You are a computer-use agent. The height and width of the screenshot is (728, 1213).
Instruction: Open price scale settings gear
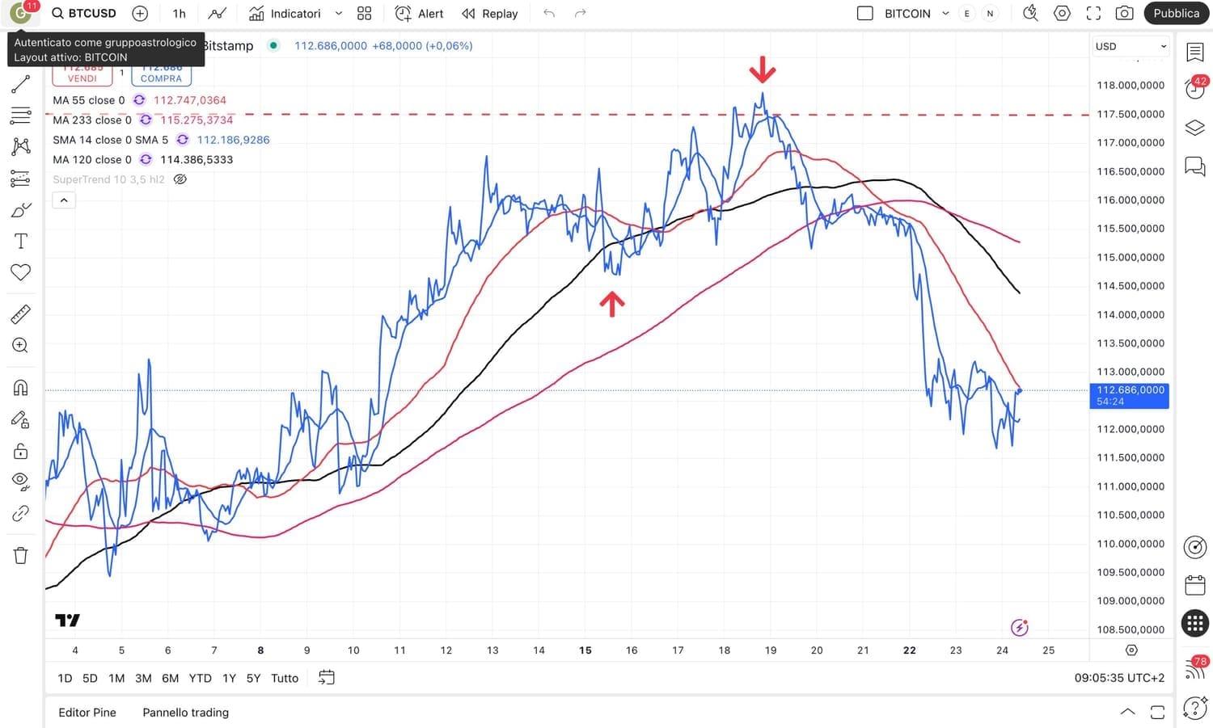[1131, 650]
